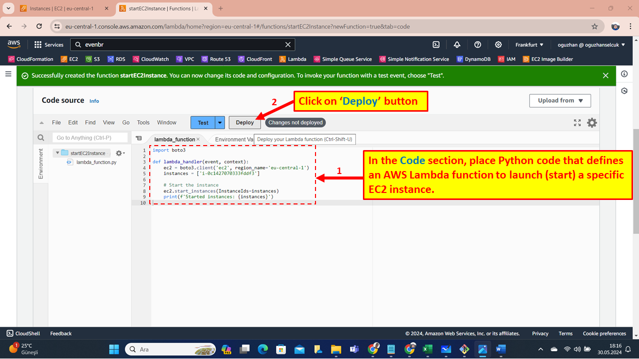Screen dimensions: 639x359
Task: Toggle the navigation sidebar hamburger menu
Action: [x=8, y=74]
